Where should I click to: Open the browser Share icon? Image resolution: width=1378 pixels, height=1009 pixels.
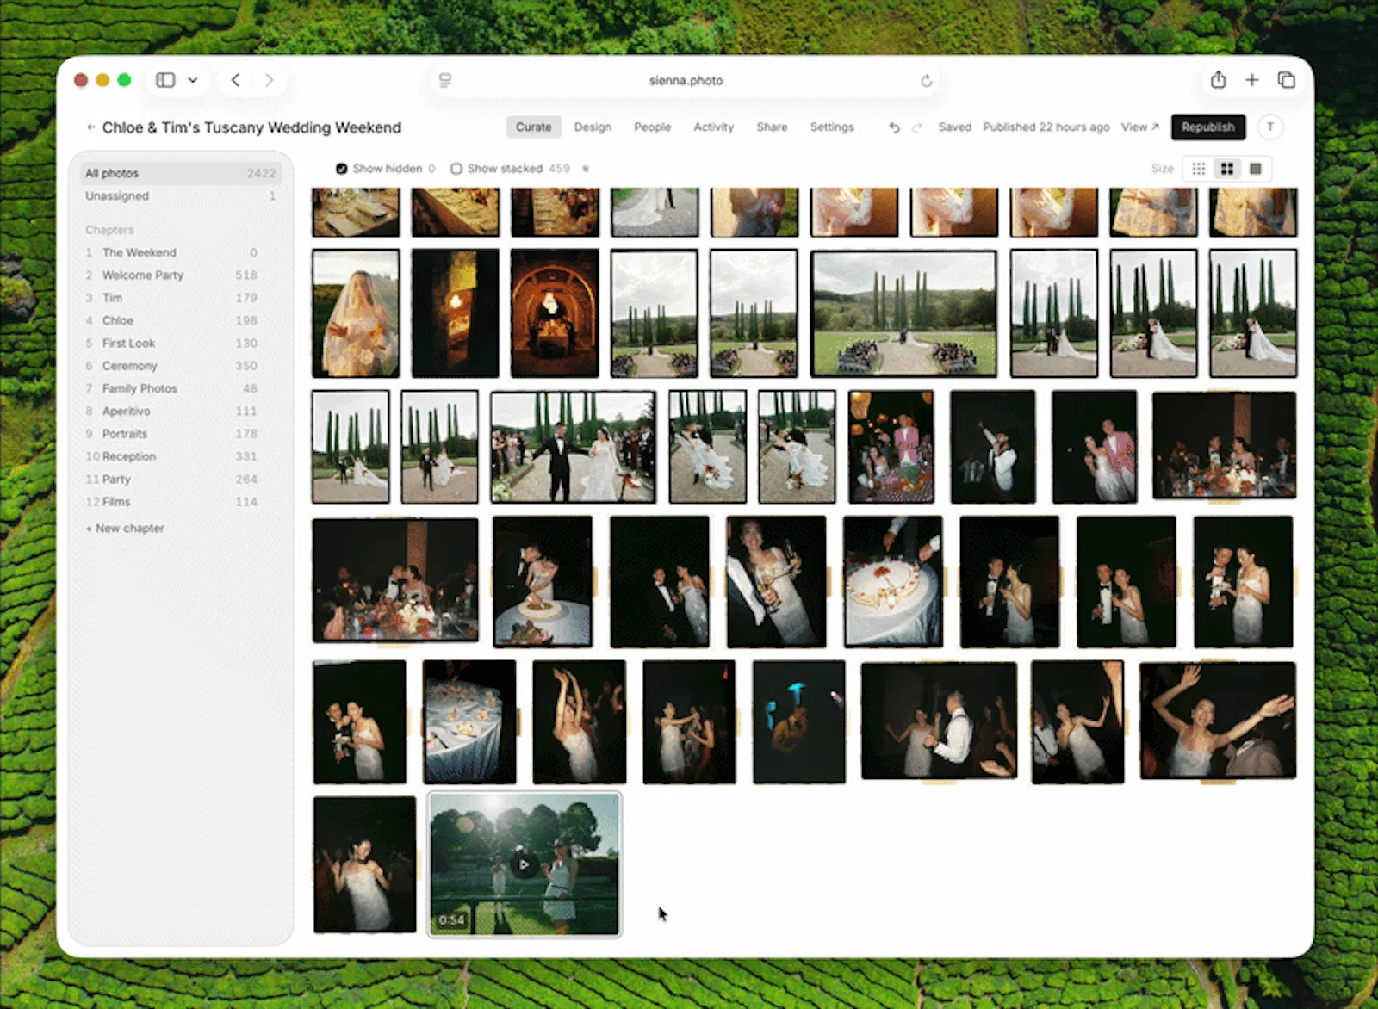[x=1218, y=80]
